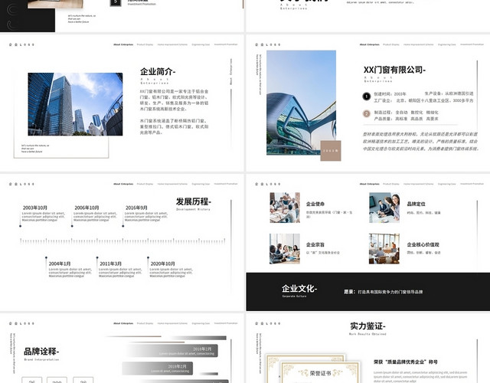Select the 愿景 vision statement text

tap(383, 292)
